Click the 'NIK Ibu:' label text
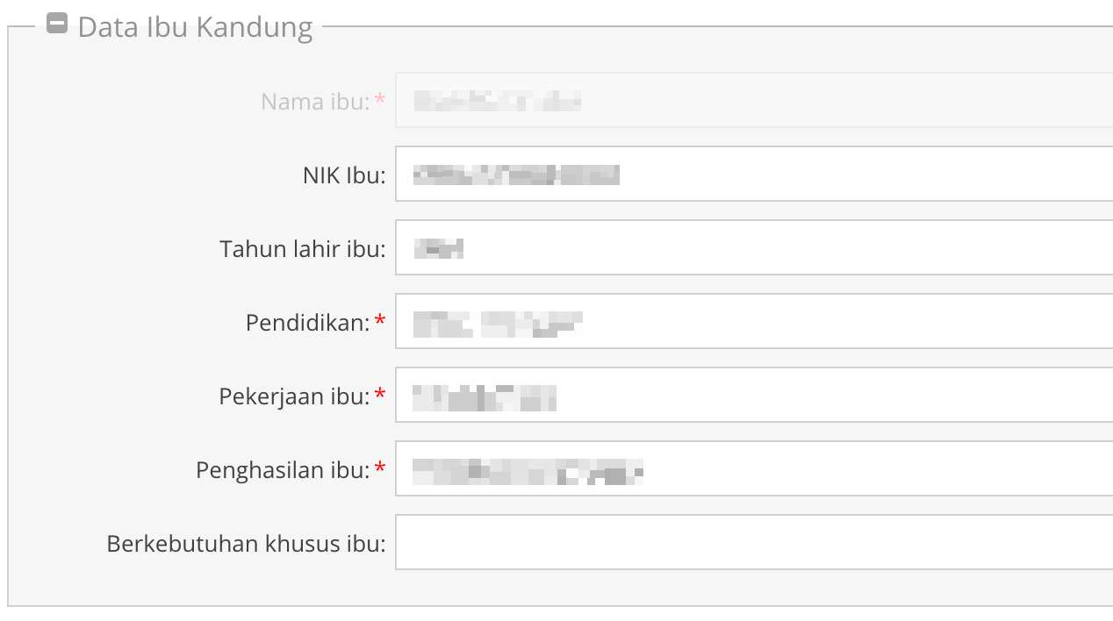1113x621 pixels. click(x=344, y=175)
